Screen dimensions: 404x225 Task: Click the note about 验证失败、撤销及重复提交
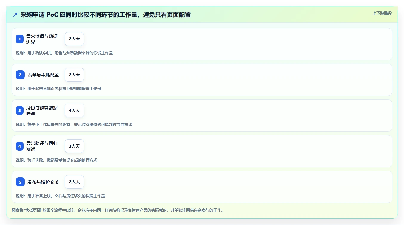(57, 160)
